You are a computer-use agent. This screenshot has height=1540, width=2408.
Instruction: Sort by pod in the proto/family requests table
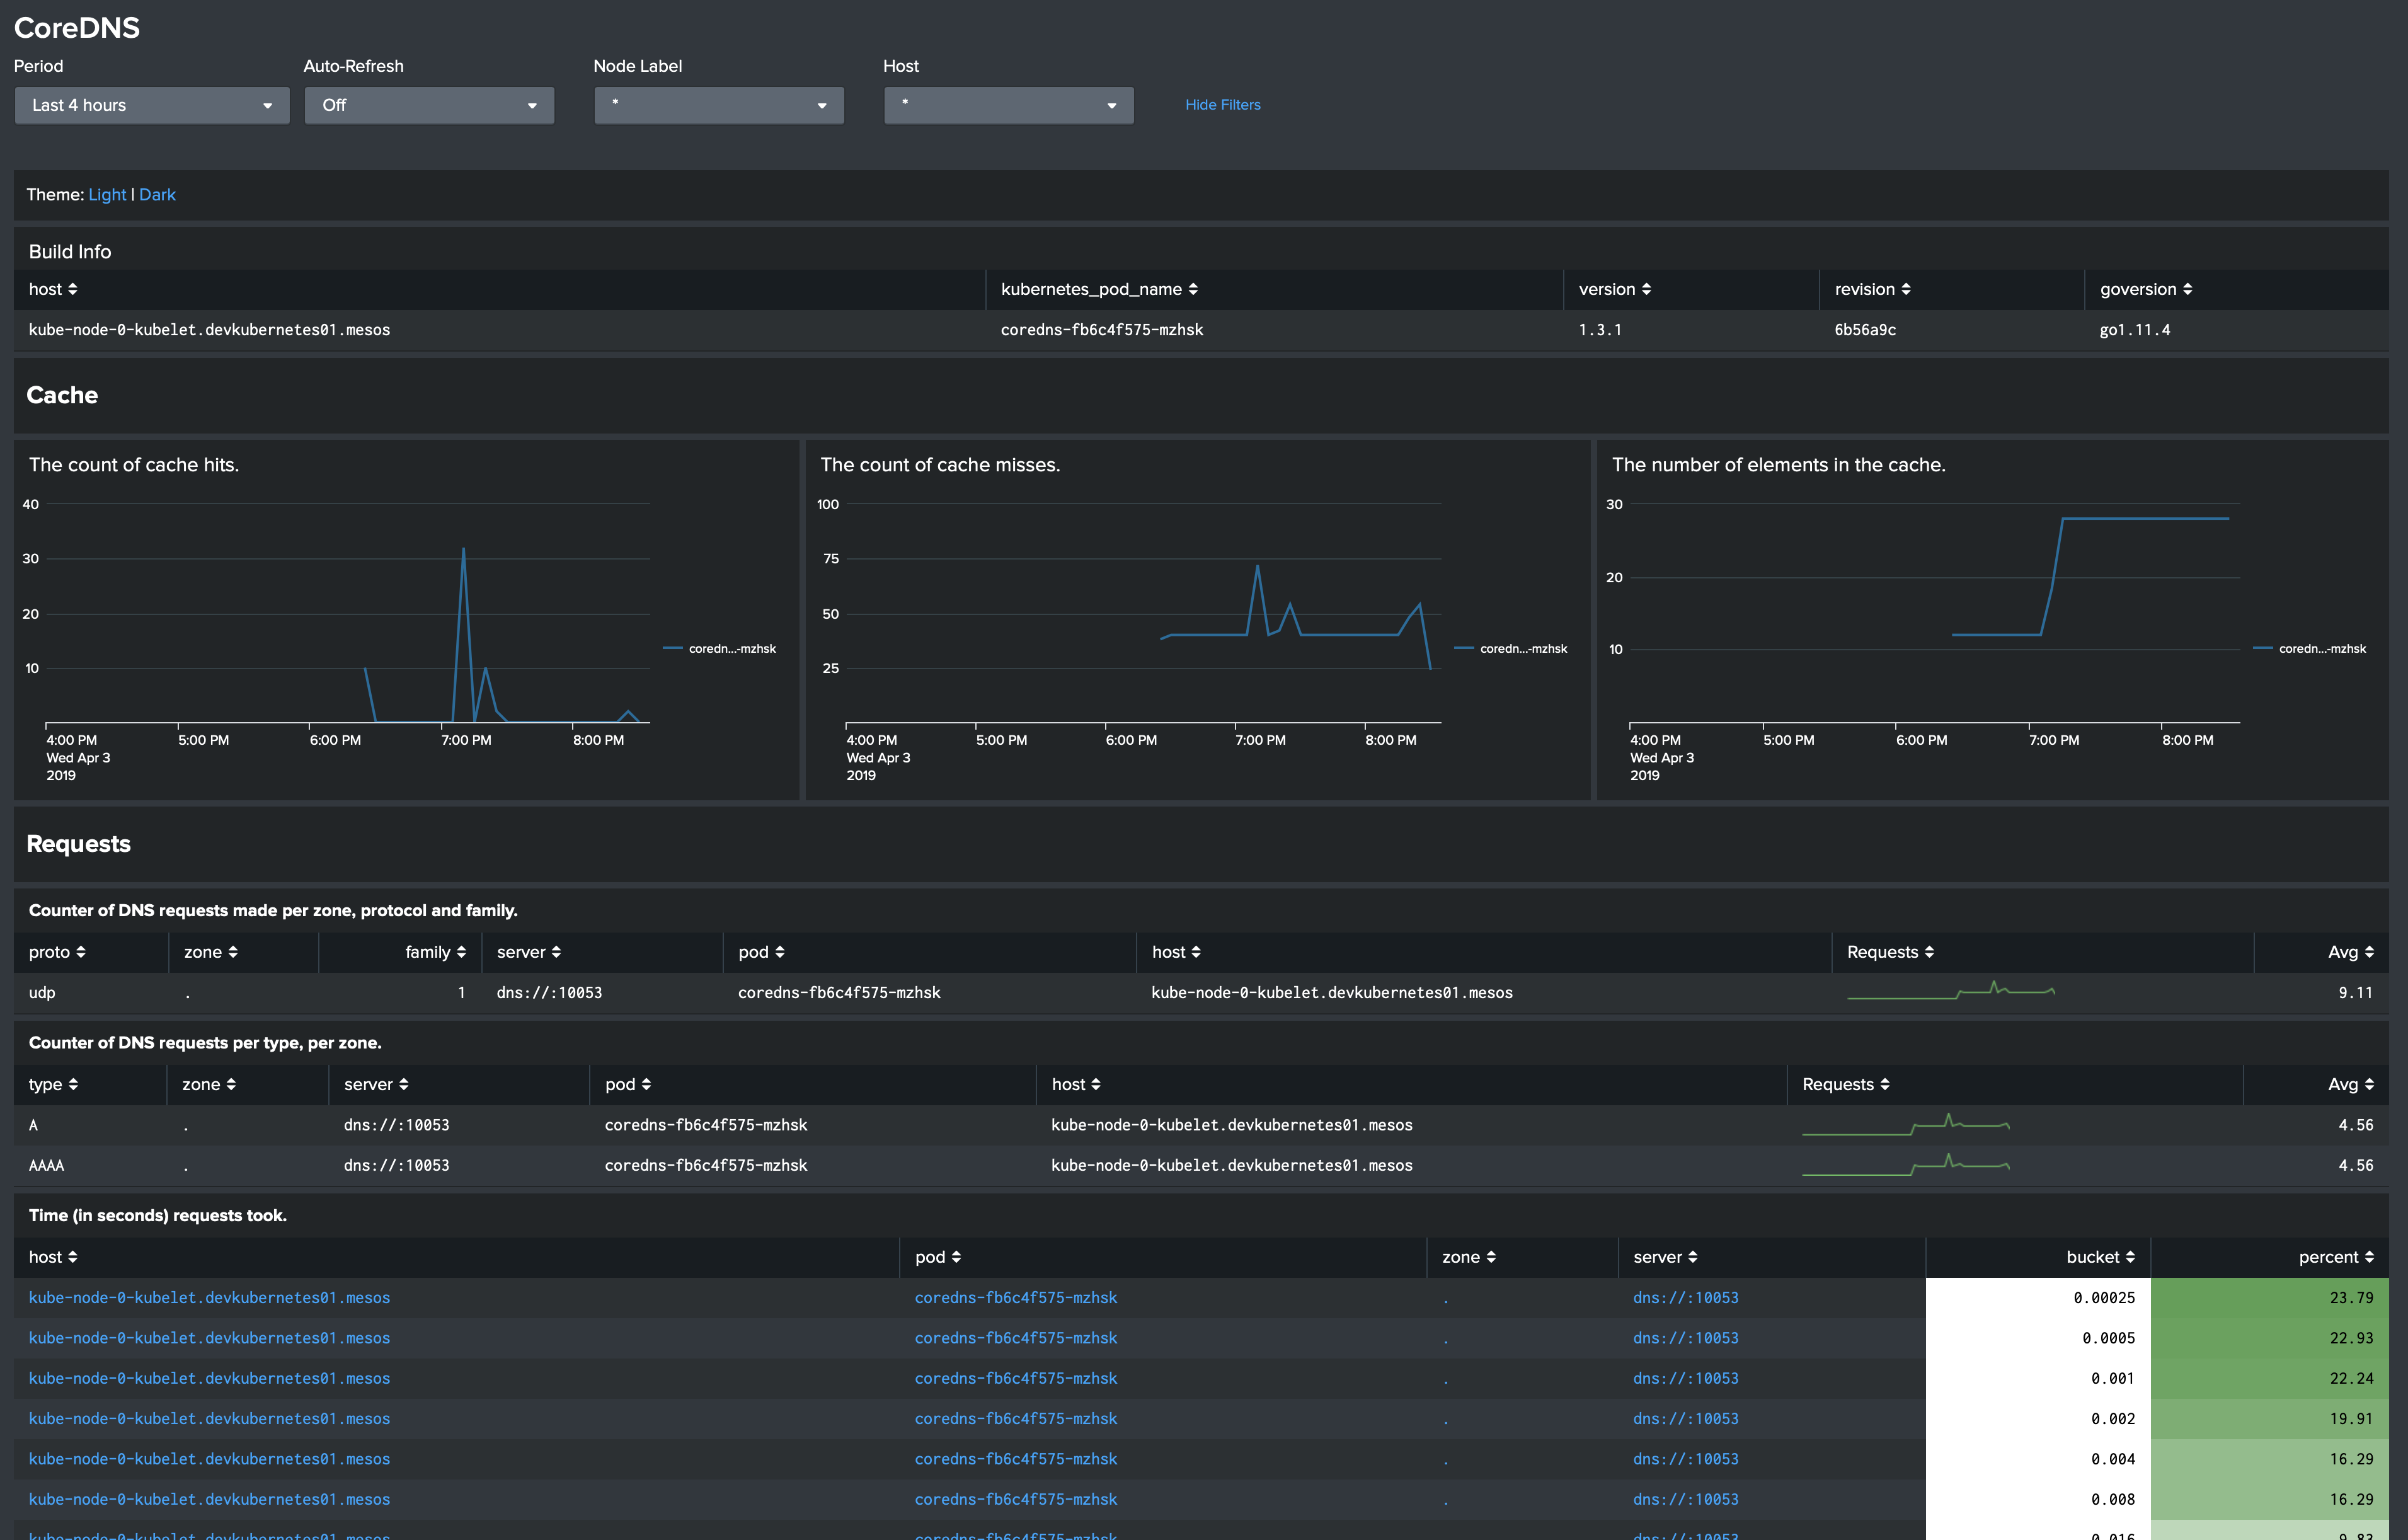click(761, 952)
